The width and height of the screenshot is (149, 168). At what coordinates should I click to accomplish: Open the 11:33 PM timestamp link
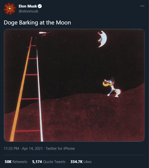coord(11,149)
